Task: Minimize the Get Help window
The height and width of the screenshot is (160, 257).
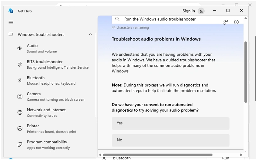Action: [x=215, y=11]
